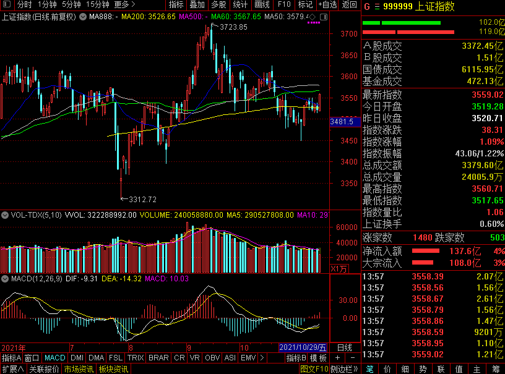
Task: Click the 势 trend icon in bottom bar
Action: pos(423,369)
